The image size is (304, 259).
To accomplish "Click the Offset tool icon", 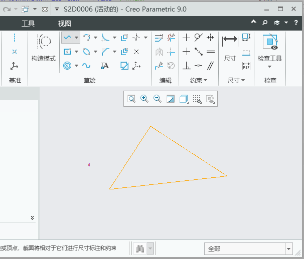I will (124, 38).
